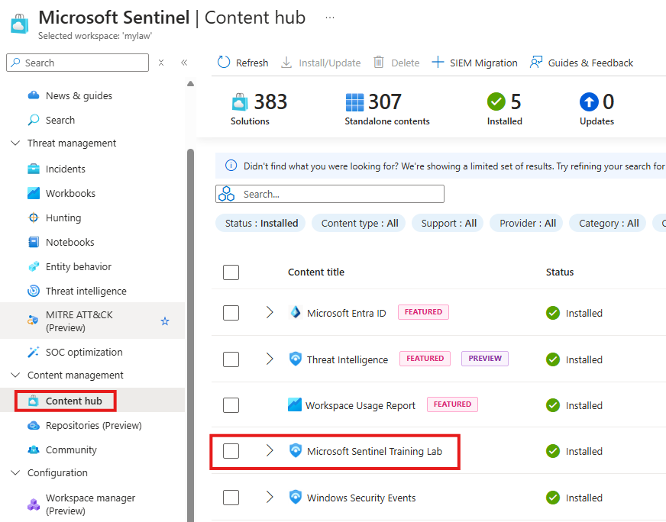Click the Delete trash icon

[379, 63]
